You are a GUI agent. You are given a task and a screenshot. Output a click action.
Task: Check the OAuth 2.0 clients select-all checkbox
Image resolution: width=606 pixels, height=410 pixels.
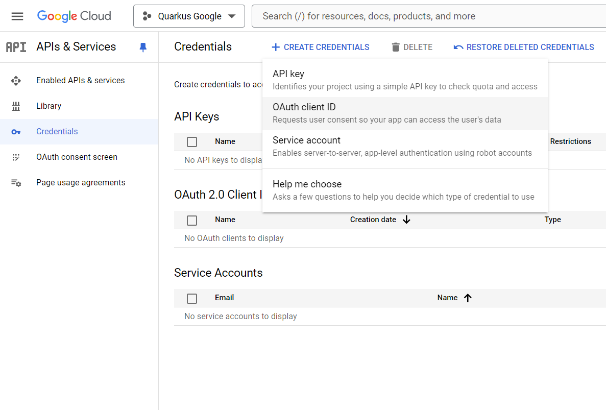coord(191,220)
